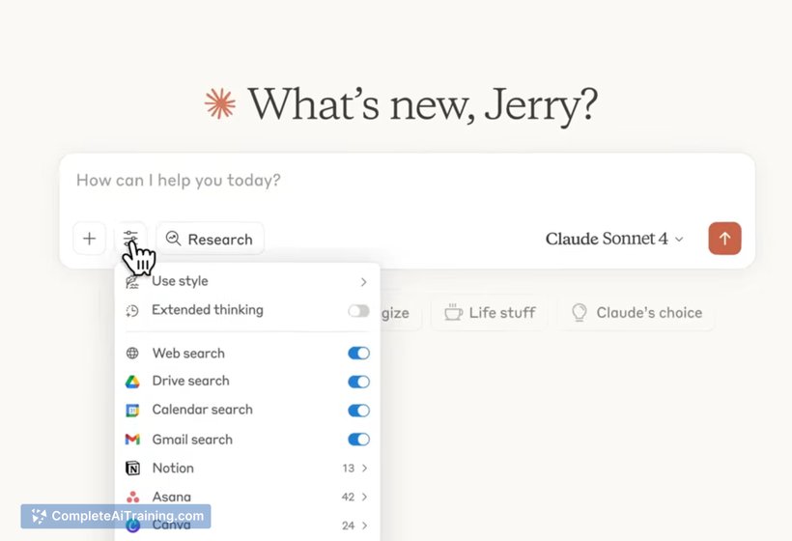The width and height of the screenshot is (792, 541).
Task: Toggle Extended thinking on
Action: pyautogui.click(x=358, y=311)
